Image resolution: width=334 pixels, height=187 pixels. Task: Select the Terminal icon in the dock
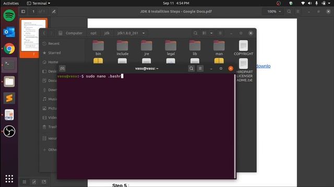pyautogui.click(x=9, y=65)
